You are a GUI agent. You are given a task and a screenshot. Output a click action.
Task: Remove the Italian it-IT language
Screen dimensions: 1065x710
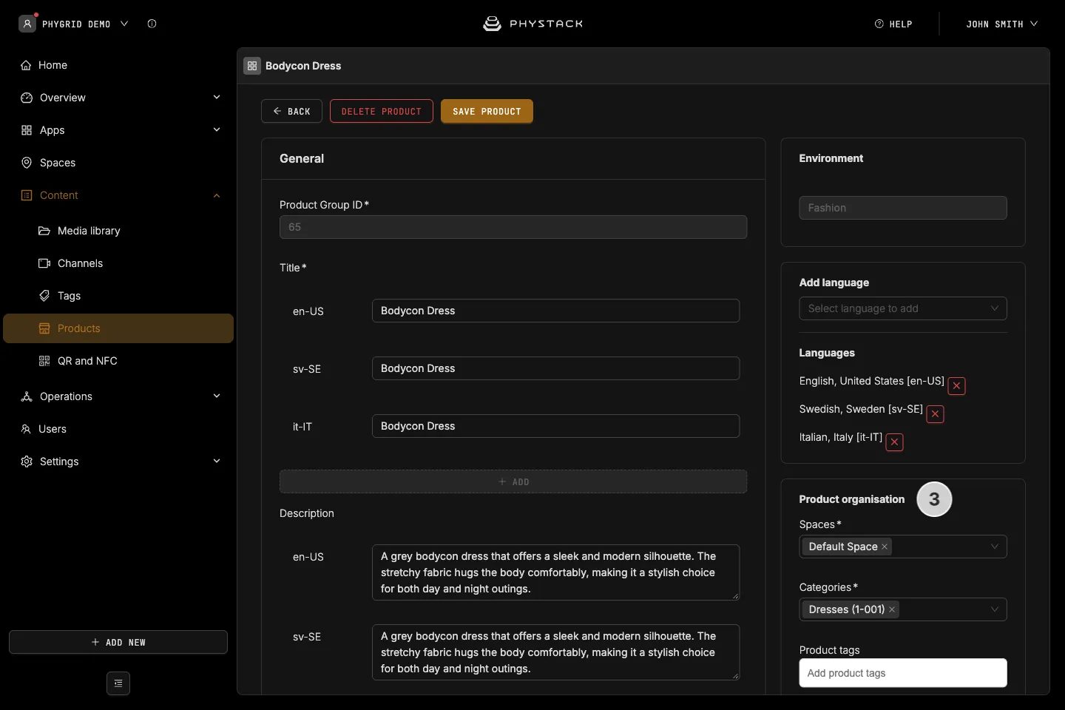(x=894, y=442)
